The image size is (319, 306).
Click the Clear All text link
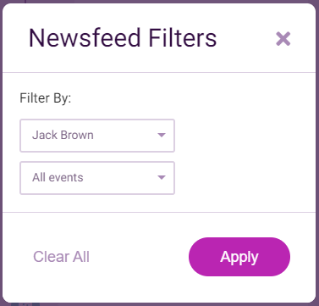point(61,257)
